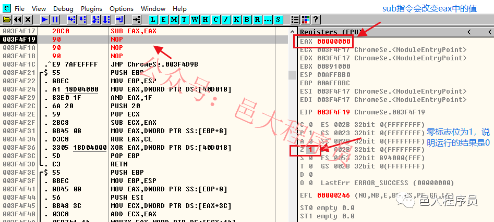Show CPU window via C icon
Image resolution: width=494 pixels, height=222 pixels.
click(x=215, y=20)
